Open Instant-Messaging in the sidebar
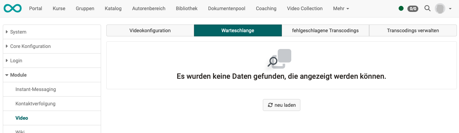 click(x=35, y=89)
